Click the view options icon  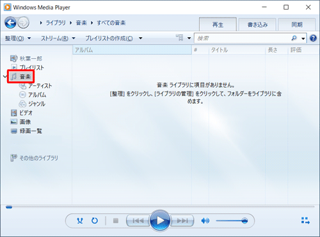click(x=180, y=38)
